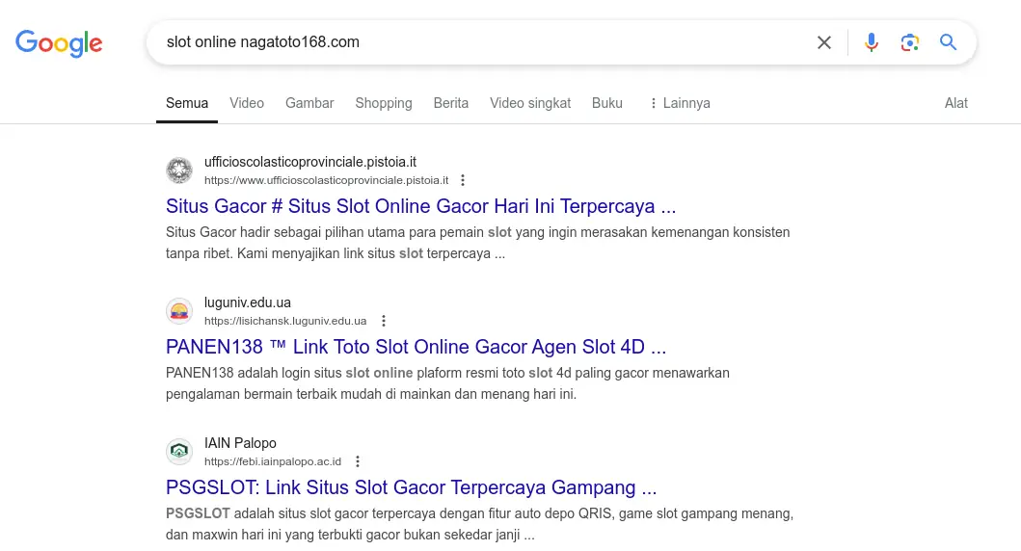Click snippet starting 'PSGSLOT adalah situs slot'
The width and height of the screenshot is (1021, 551).
[479, 524]
